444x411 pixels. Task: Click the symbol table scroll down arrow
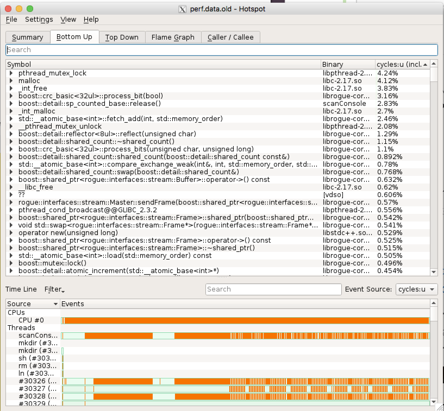pos(434,272)
